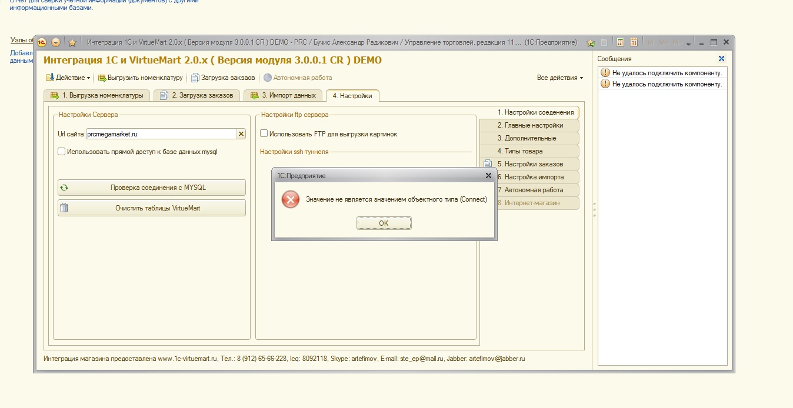Click the Настройки ssh-туннеля label
This screenshot has height=408, width=793.
(x=294, y=152)
